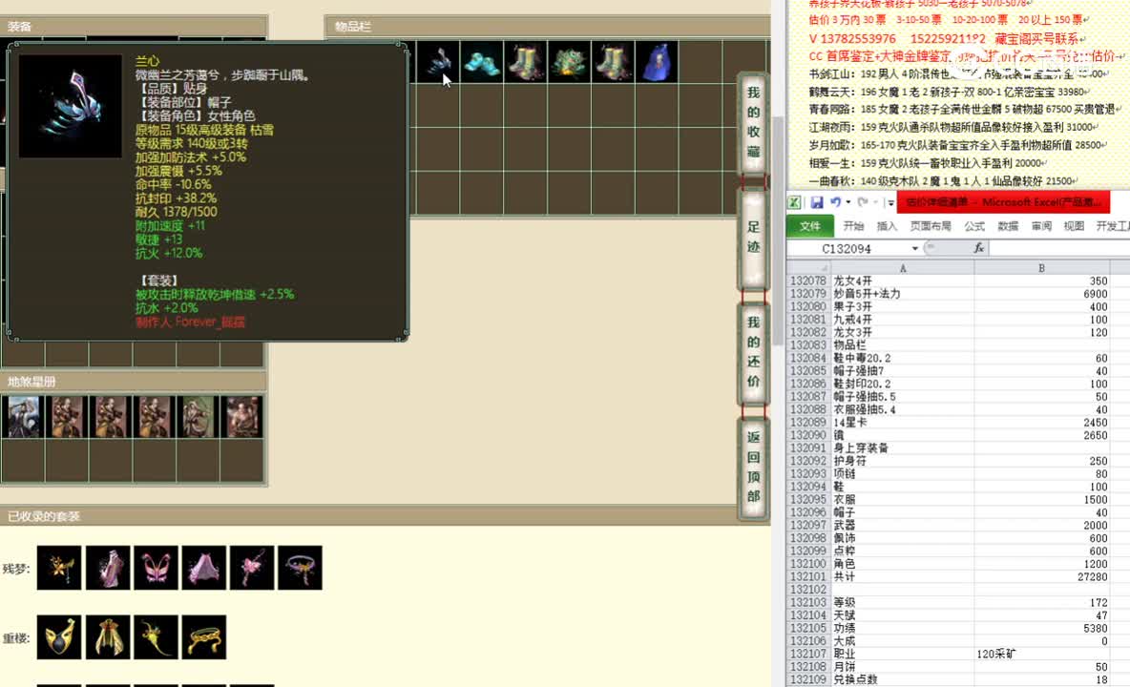Click the cell containing 120采矿

click(1041, 654)
